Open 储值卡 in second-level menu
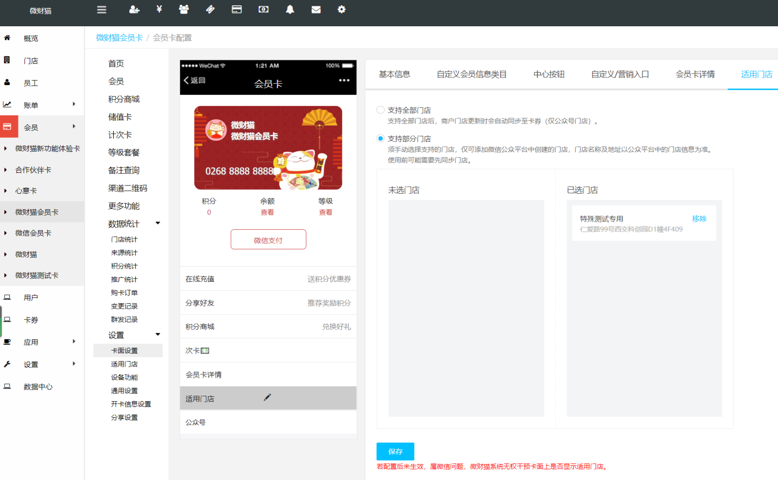 pyautogui.click(x=120, y=117)
